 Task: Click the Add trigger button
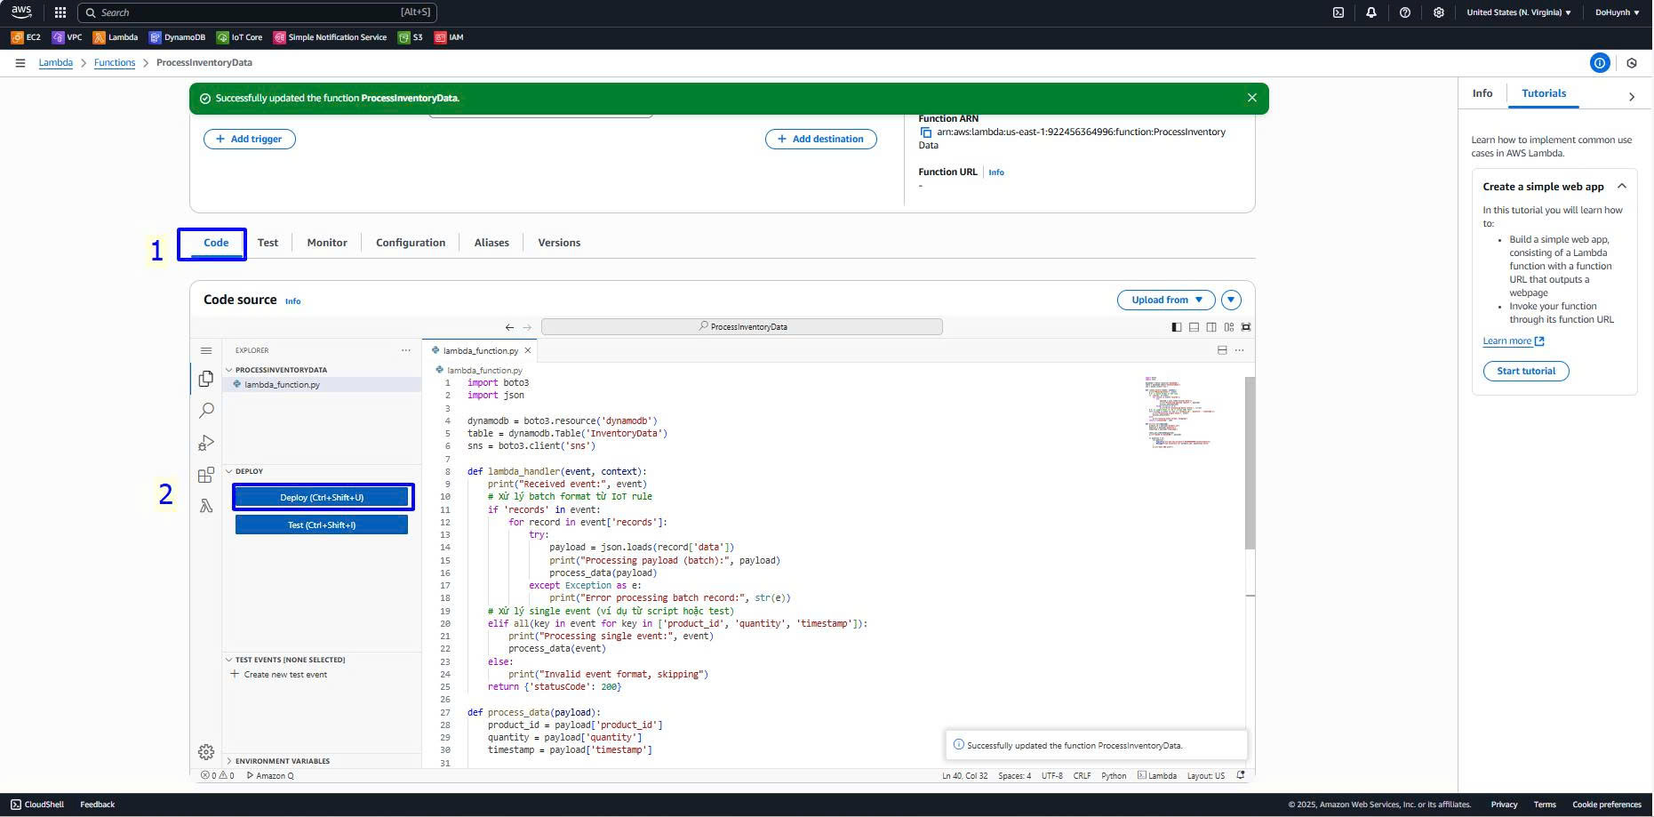(250, 139)
